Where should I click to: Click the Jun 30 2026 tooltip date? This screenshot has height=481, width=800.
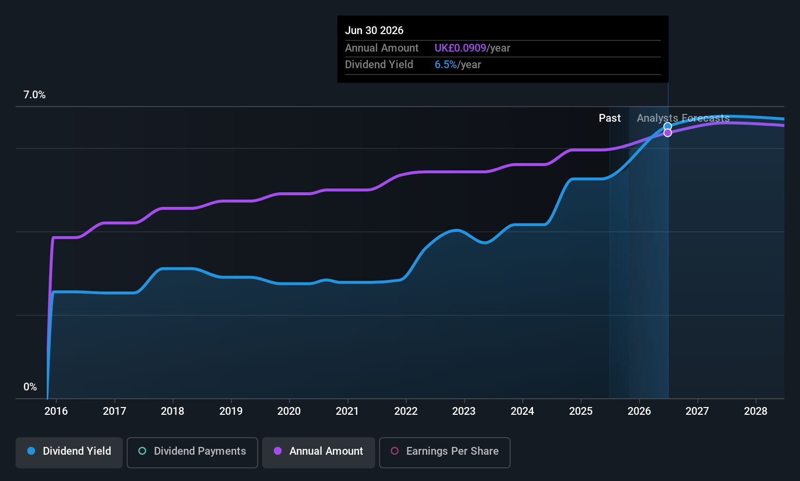[374, 31]
